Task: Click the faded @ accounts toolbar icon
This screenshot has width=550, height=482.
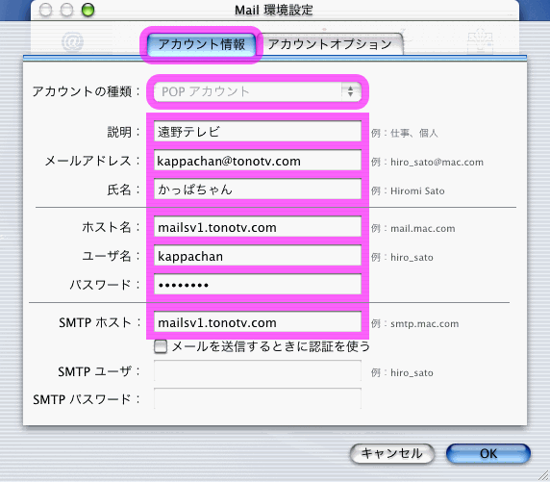Action: coord(73,41)
